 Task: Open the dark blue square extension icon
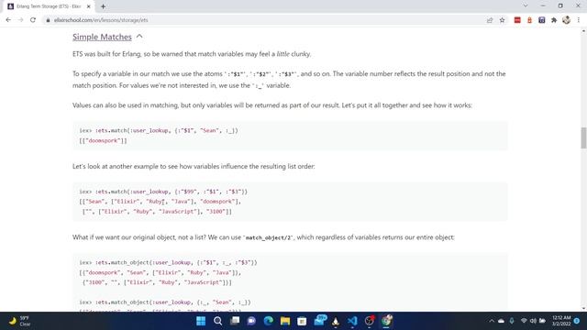click(542, 20)
